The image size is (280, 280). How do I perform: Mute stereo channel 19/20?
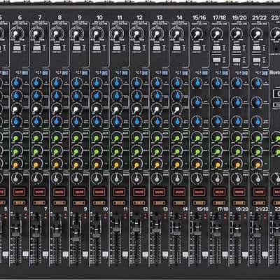239,192
